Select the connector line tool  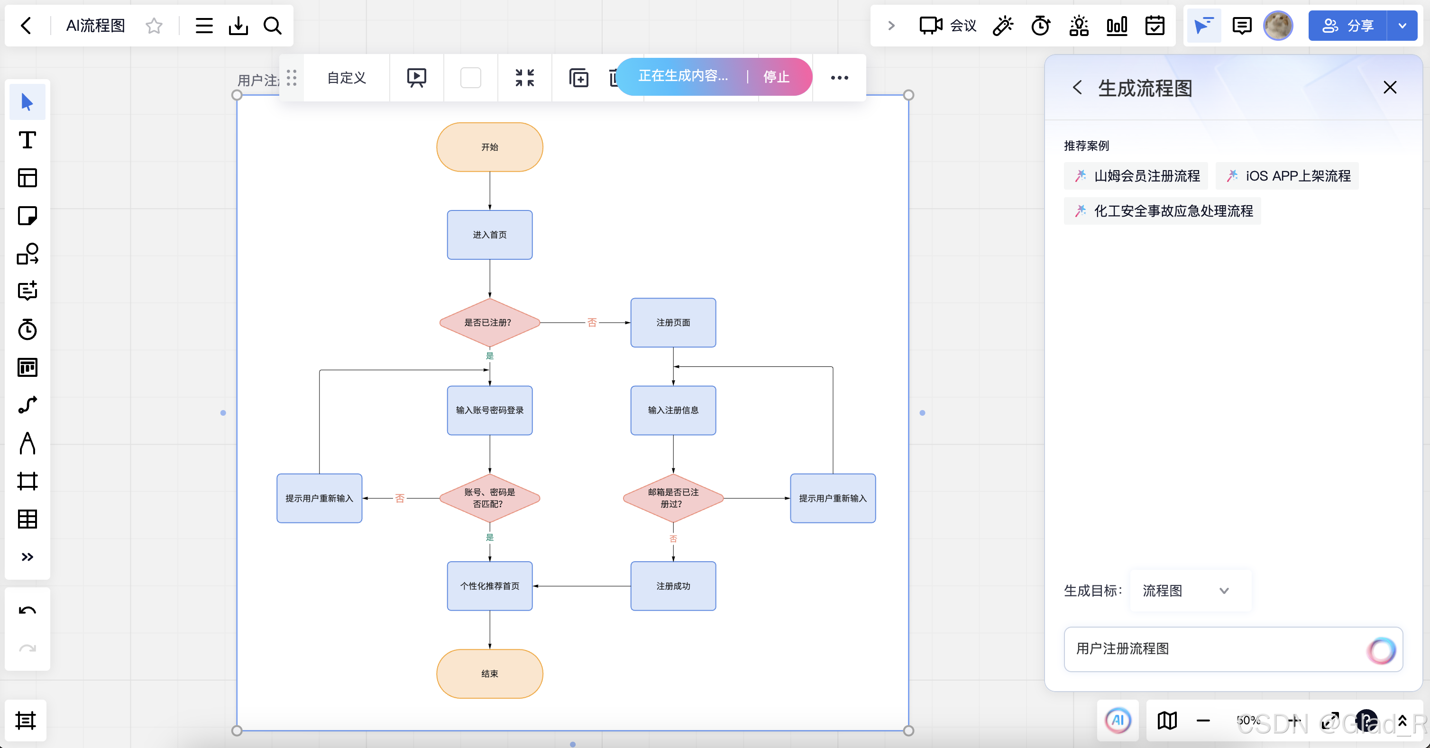pos(27,405)
